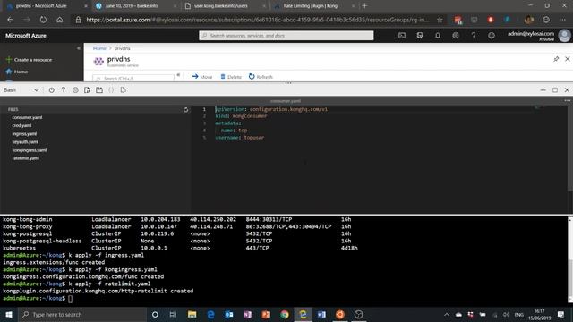Open Azure Cloud Shell icon in portal header

402,36
